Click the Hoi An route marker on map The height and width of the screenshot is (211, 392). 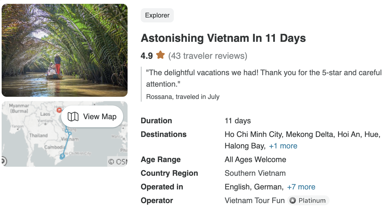(70, 134)
